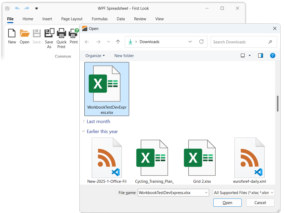Go back in the Open dialog
The image size is (284, 213).
[x=87, y=42]
